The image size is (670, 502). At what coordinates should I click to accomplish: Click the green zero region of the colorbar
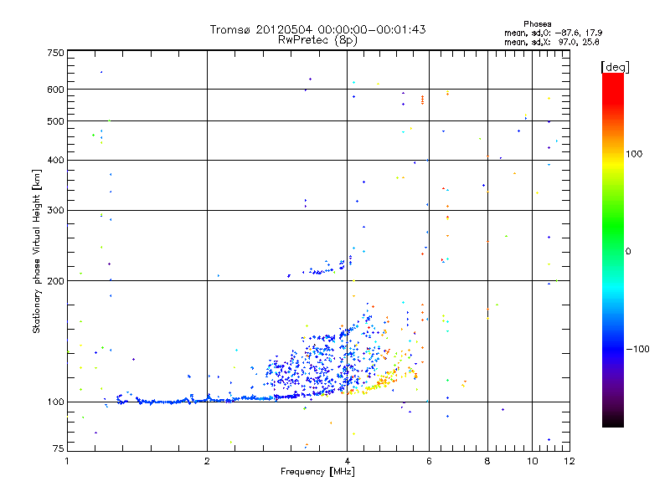point(613,251)
